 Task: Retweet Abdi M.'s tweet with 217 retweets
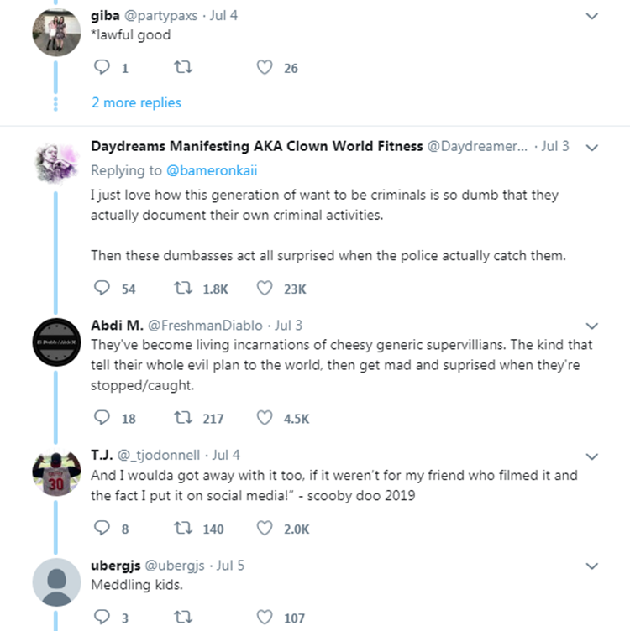(x=181, y=418)
